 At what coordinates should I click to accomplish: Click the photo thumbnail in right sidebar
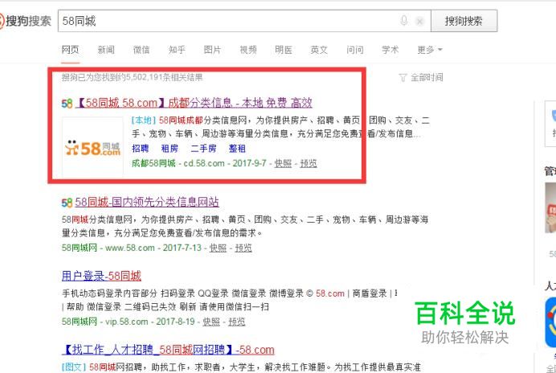pyautogui.click(x=550, y=208)
